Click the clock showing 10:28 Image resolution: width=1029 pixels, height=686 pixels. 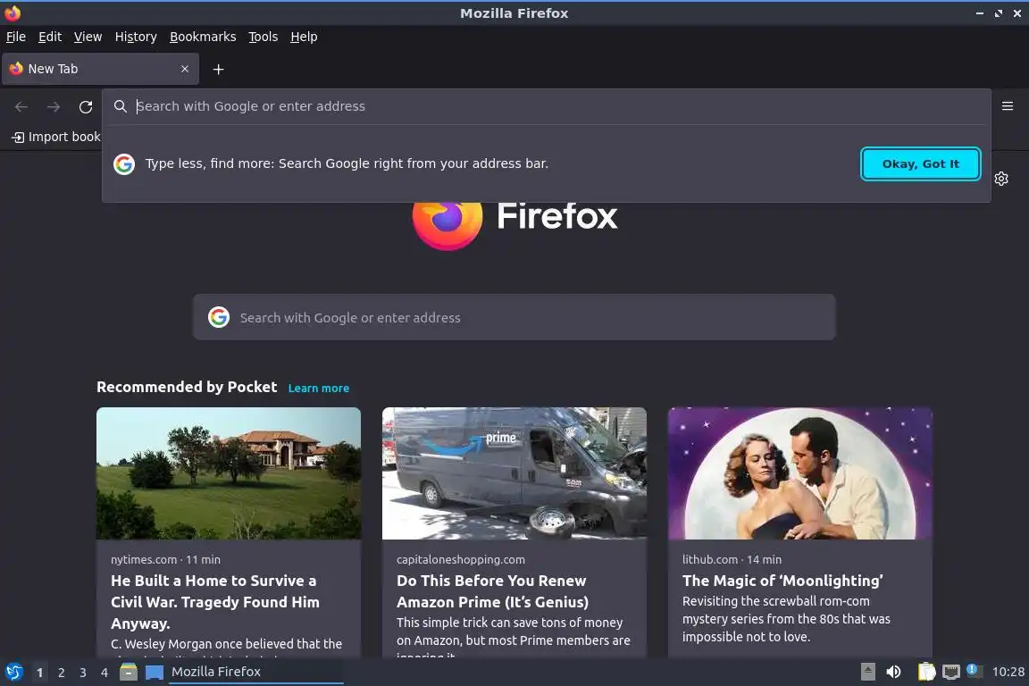click(1008, 672)
